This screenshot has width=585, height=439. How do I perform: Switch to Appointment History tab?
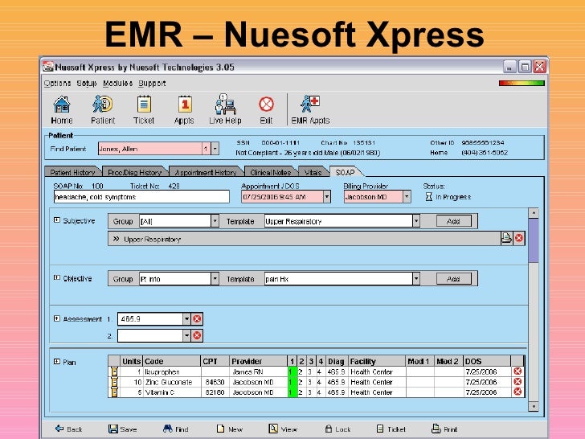pos(206,172)
